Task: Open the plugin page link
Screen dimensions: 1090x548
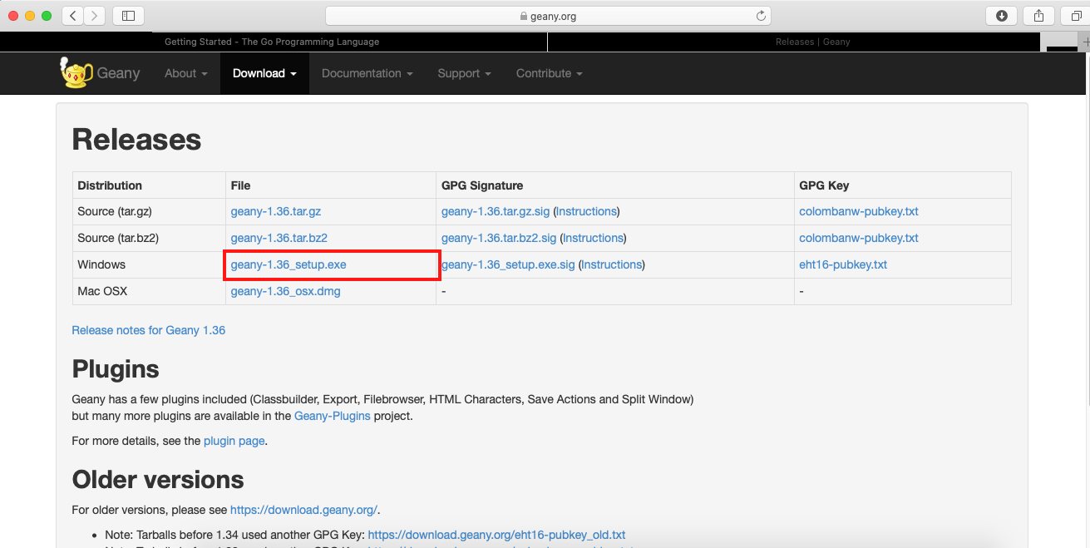Action: click(234, 441)
